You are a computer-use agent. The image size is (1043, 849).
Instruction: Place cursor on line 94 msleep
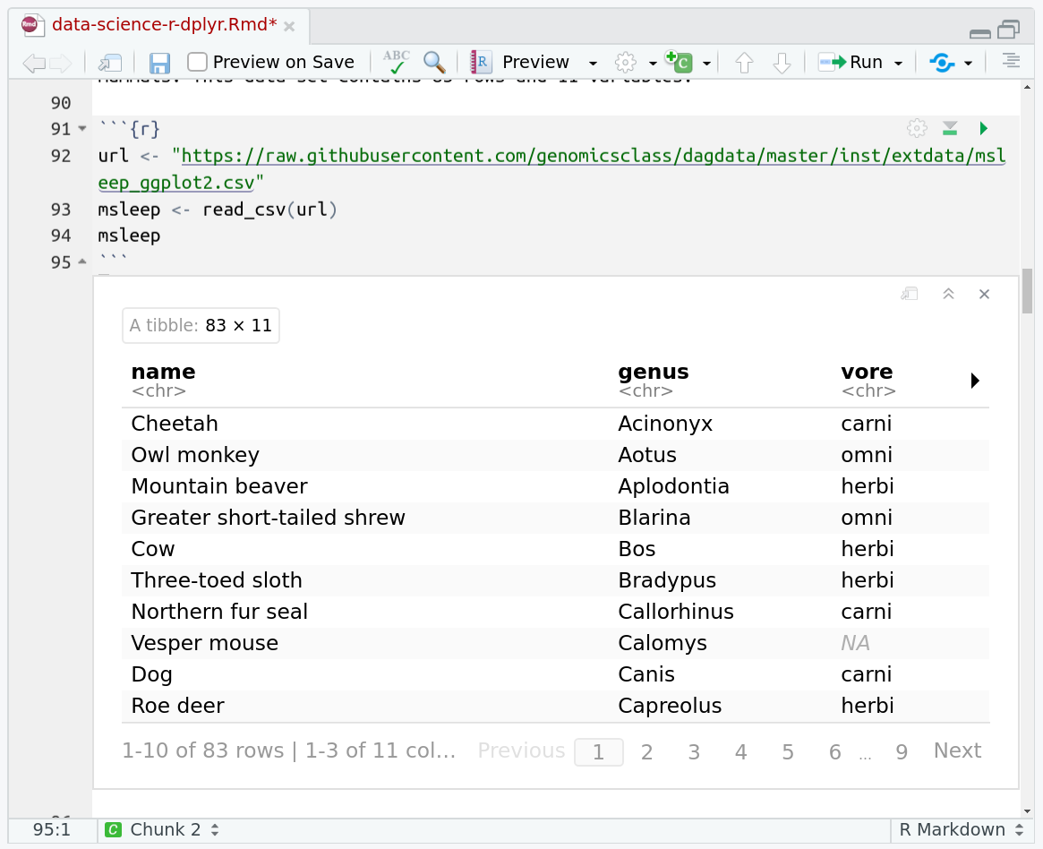[x=129, y=236]
